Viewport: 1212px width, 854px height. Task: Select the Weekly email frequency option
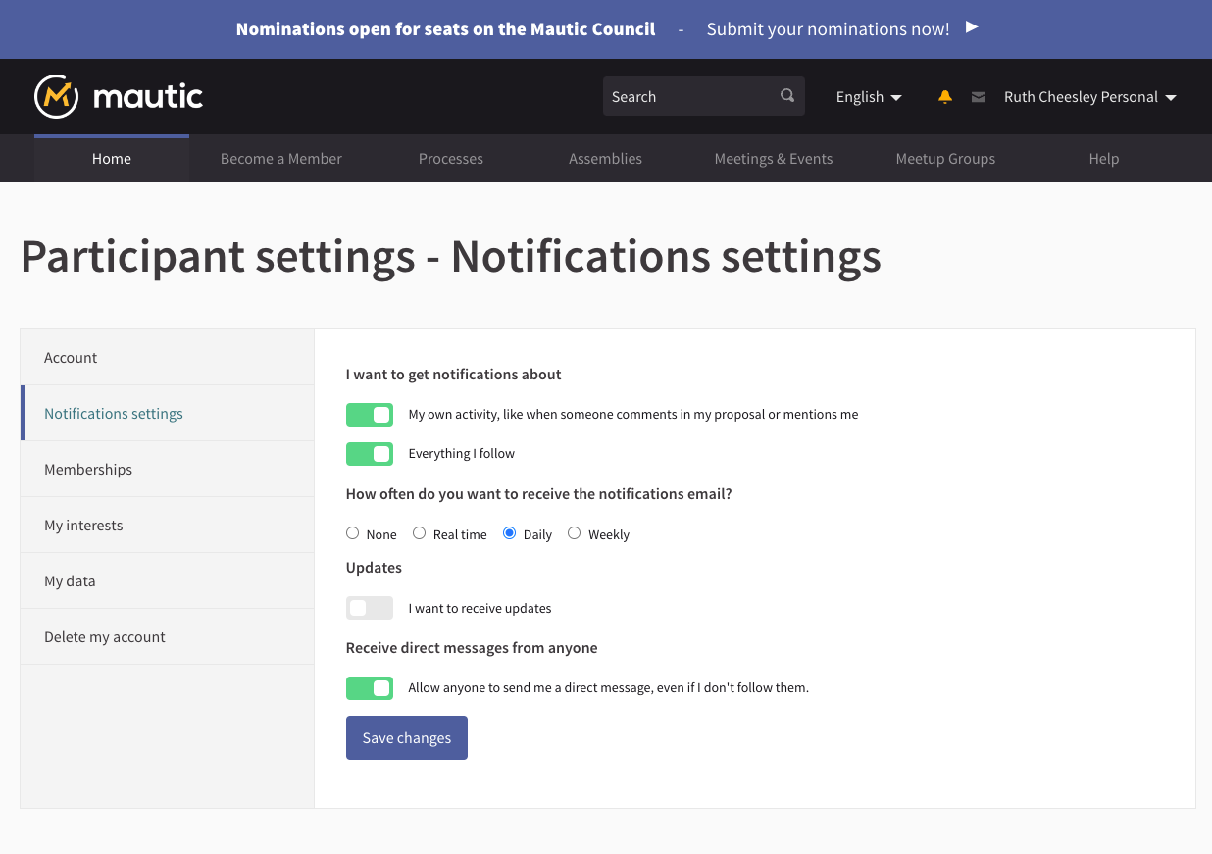(575, 533)
